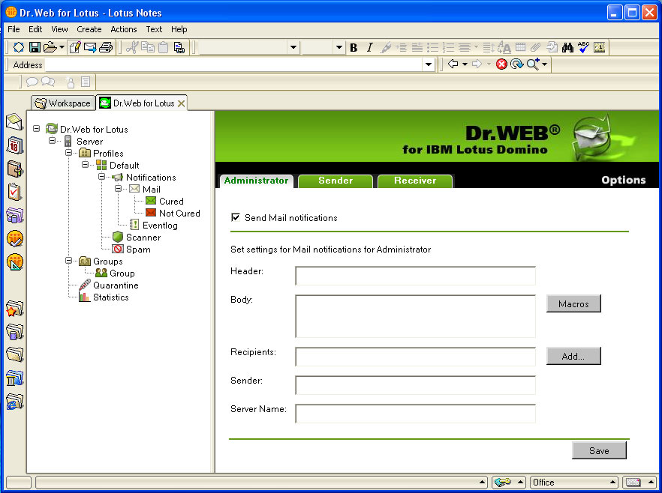Viewport: 662px width, 493px height.
Task: Click the Print toolbar icon
Action: 106,47
